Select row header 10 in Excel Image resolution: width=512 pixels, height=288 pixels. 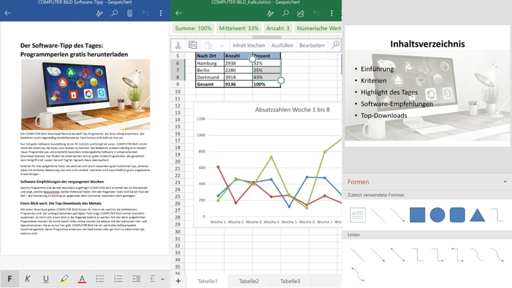177,91
